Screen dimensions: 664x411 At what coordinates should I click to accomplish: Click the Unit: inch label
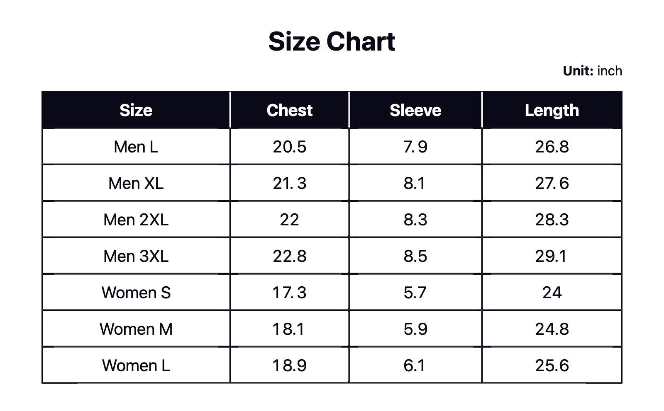592,71
